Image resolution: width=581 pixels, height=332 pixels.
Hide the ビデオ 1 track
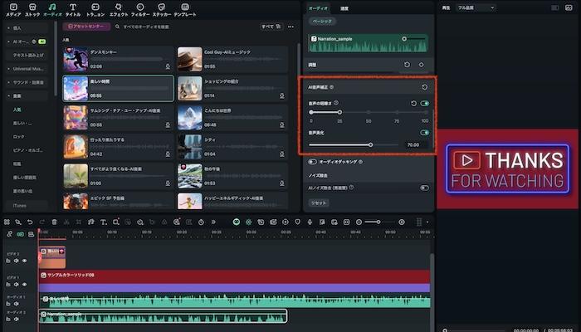tap(24, 284)
